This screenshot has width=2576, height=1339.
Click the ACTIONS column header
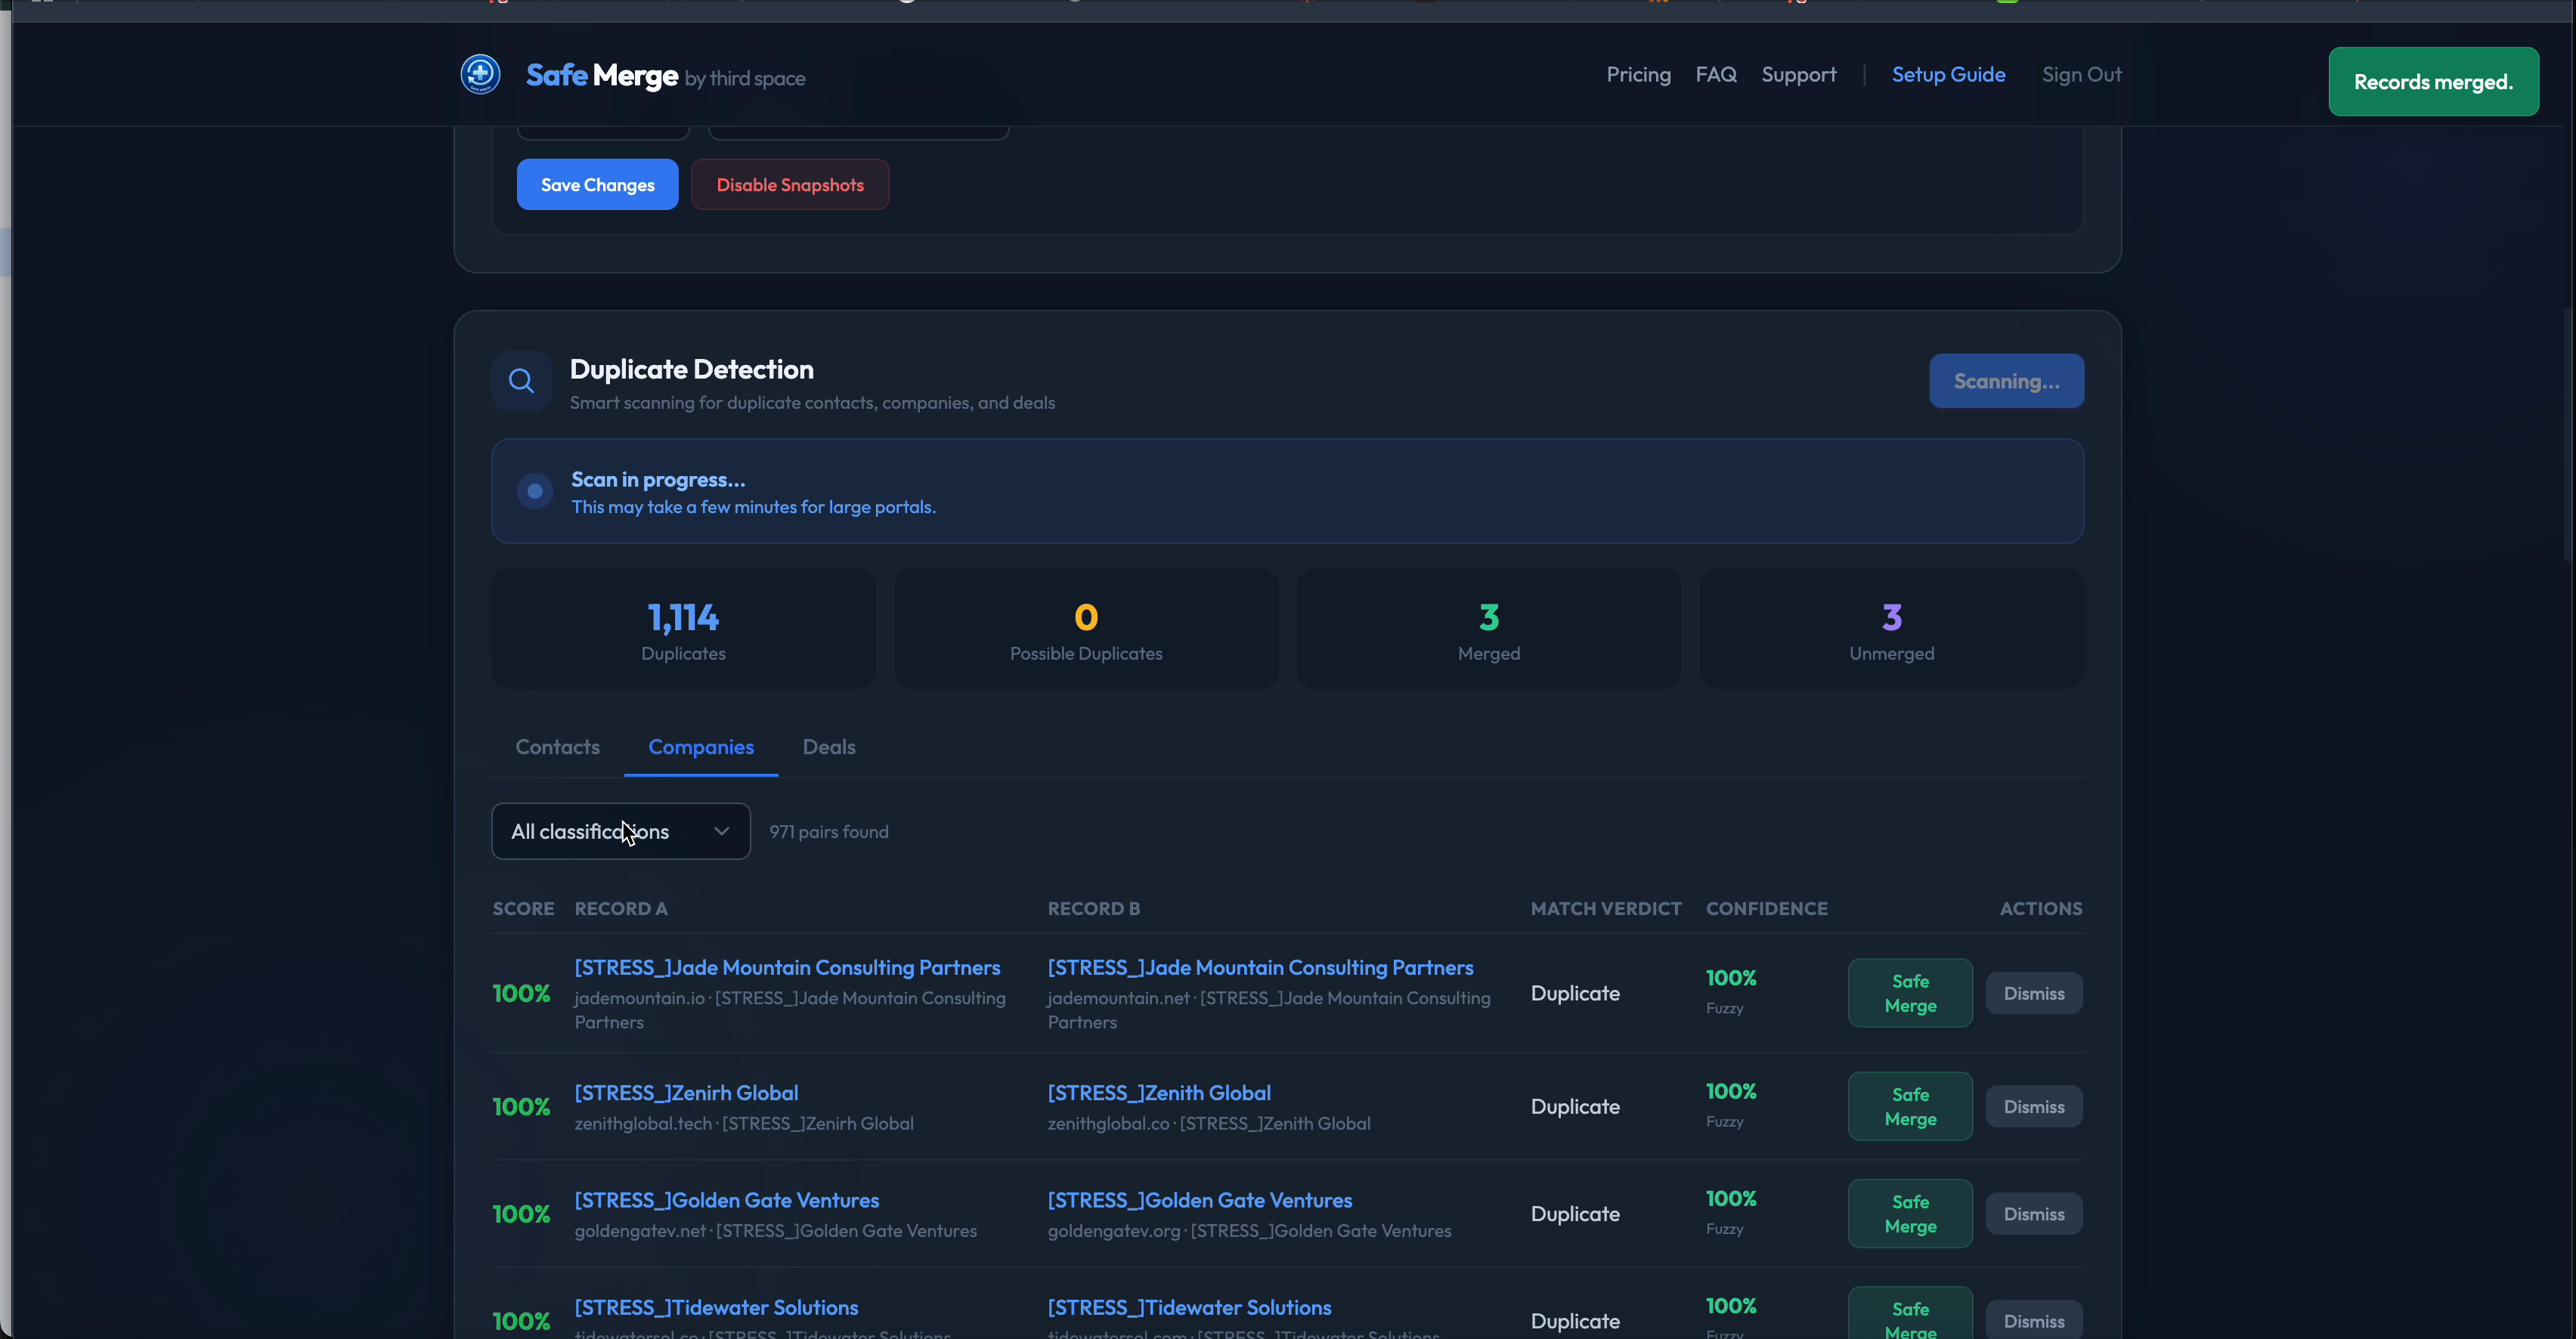2041,908
